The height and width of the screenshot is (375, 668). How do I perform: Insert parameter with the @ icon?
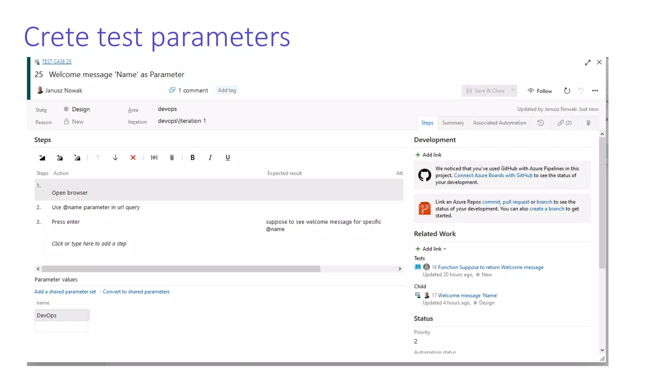(154, 158)
